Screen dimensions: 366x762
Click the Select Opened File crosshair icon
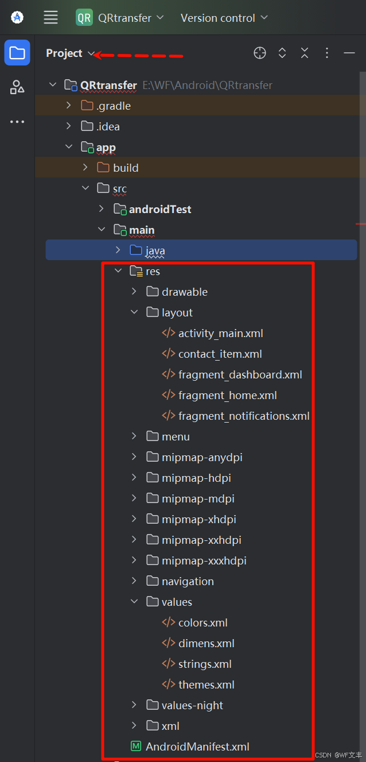pos(260,53)
